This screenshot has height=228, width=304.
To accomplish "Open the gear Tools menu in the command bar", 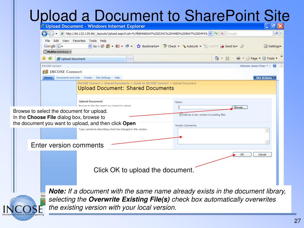I will coord(270,58).
